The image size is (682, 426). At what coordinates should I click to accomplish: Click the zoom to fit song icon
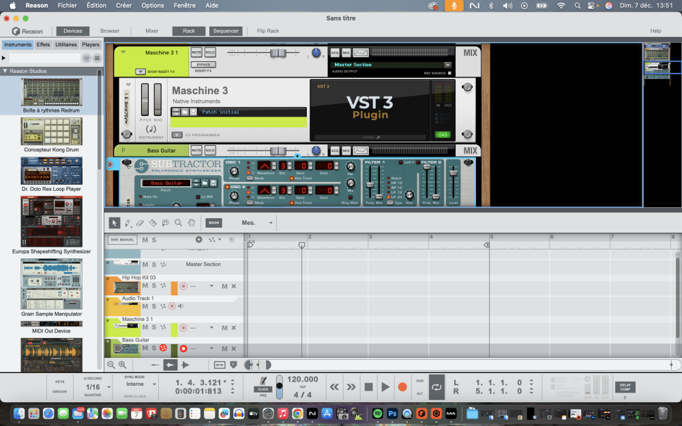point(220,365)
